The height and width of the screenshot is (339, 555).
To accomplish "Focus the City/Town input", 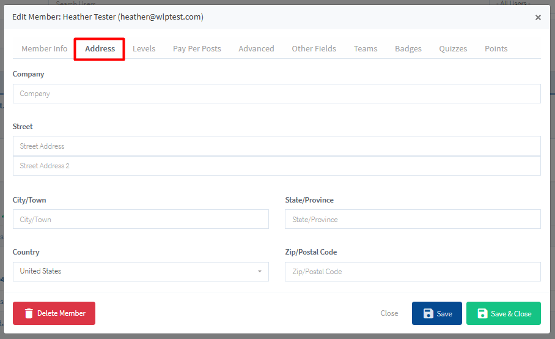I will click(141, 219).
